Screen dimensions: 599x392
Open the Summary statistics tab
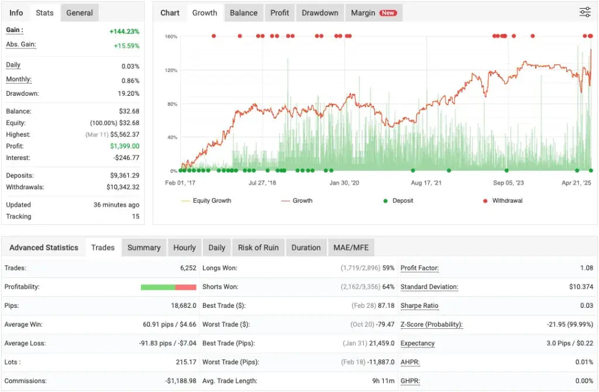[x=144, y=247]
